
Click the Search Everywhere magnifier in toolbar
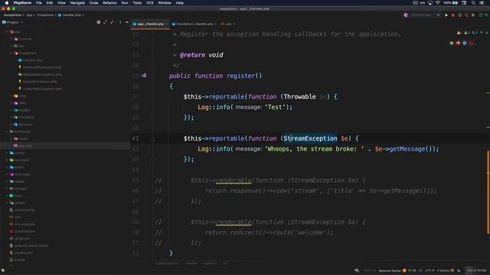click(487, 15)
